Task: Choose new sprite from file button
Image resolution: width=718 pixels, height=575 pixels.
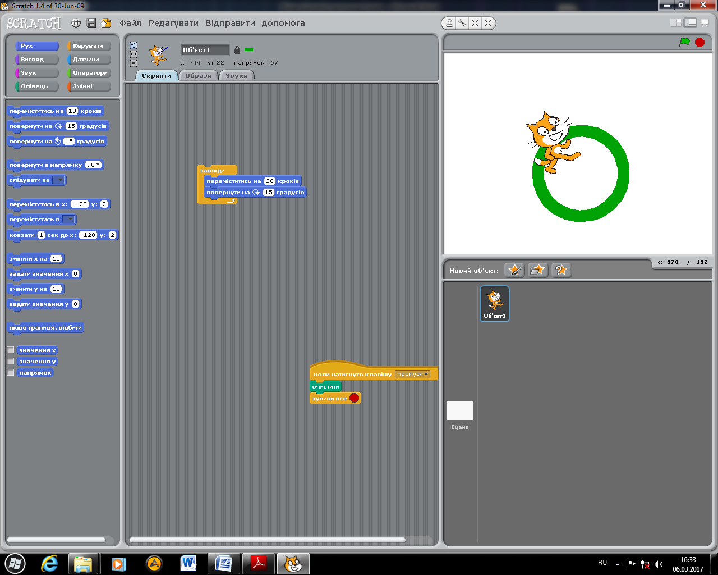Action: click(538, 270)
